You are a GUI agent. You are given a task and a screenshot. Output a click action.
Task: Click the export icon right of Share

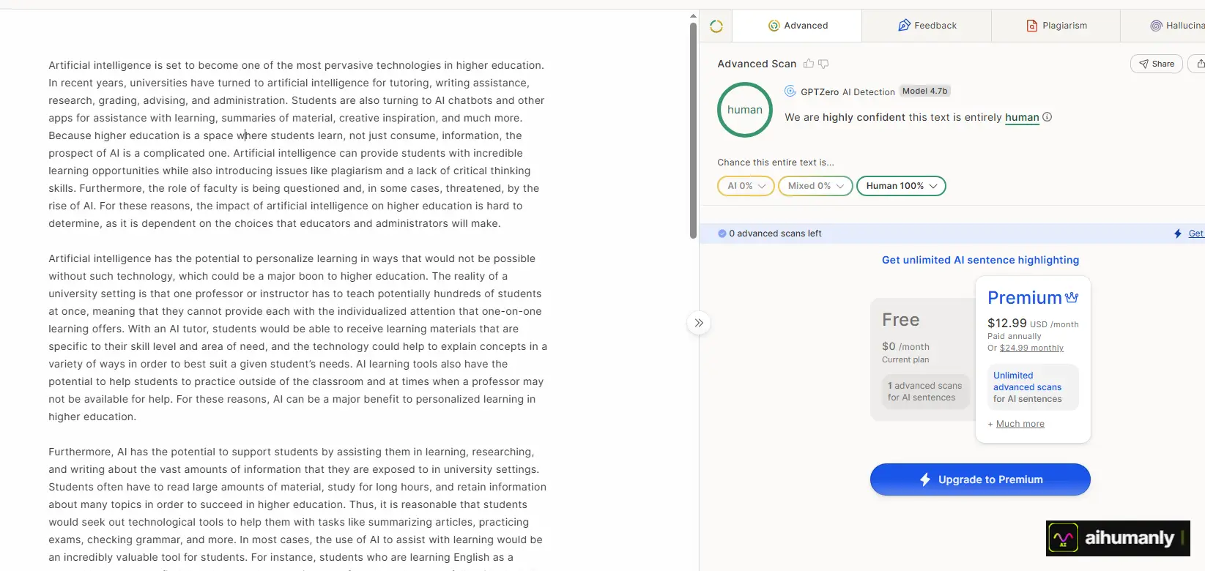pos(1198,64)
